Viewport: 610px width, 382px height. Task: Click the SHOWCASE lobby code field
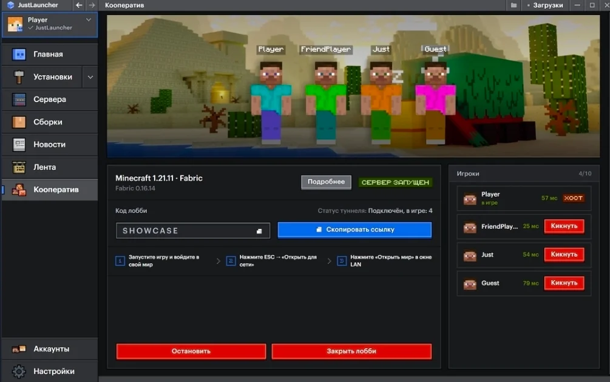click(x=193, y=231)
